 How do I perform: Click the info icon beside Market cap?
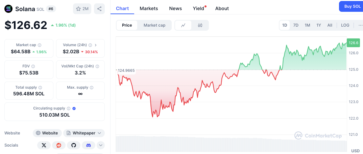40,45
